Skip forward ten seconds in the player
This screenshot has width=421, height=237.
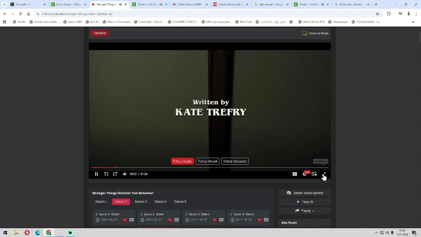click(115, 174)
